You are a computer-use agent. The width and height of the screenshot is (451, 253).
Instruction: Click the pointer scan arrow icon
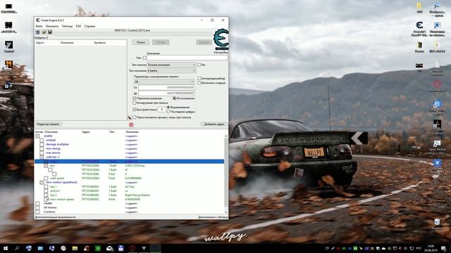point(130,117)
